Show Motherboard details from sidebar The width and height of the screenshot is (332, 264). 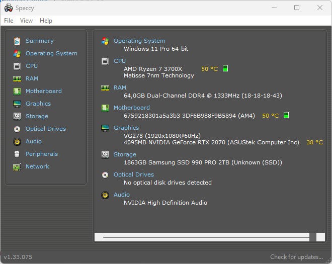(44, 91)
